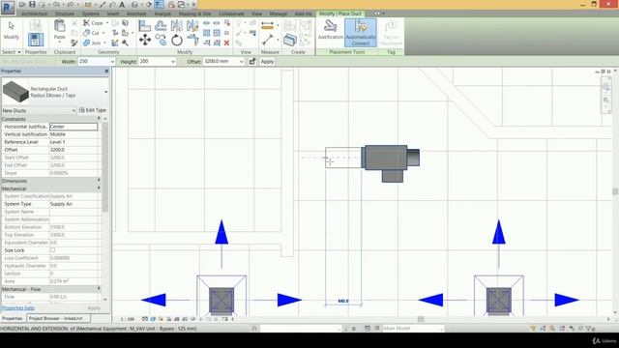Click the Offset value 3200.0 in properties
This screenshot has height=348, width=619.
point(74,150)
